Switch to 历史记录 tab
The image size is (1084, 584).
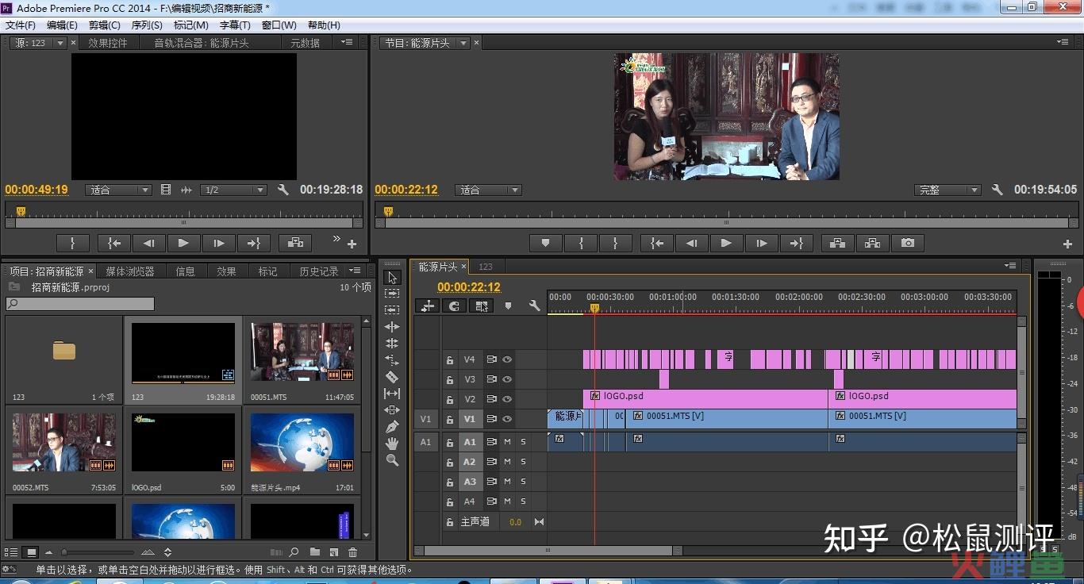[319, 271]
